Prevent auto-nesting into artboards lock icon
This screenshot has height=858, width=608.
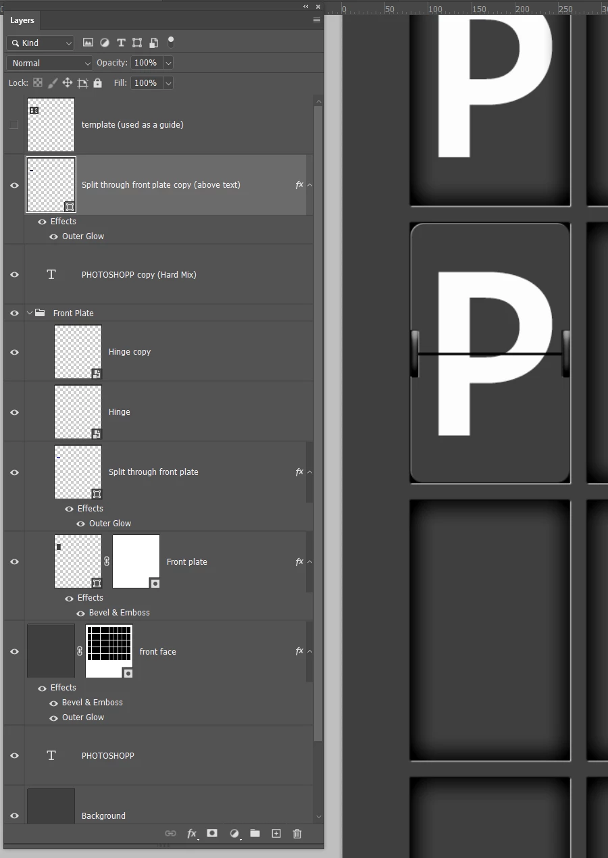[82, 83]
